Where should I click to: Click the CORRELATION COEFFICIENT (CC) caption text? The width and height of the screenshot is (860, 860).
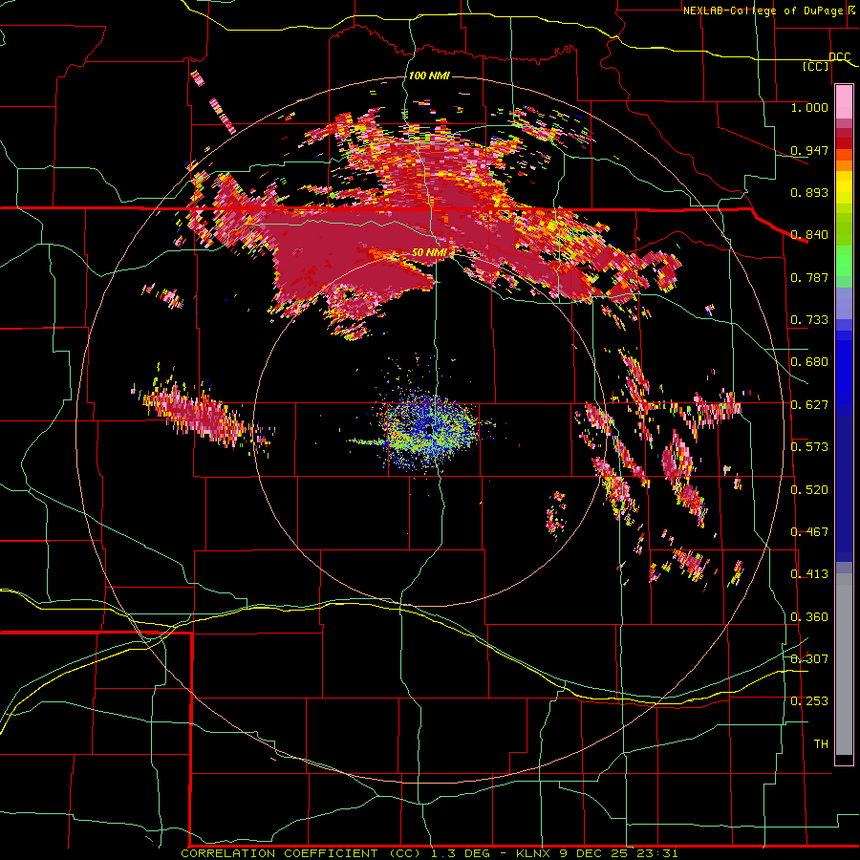(300, 853)
